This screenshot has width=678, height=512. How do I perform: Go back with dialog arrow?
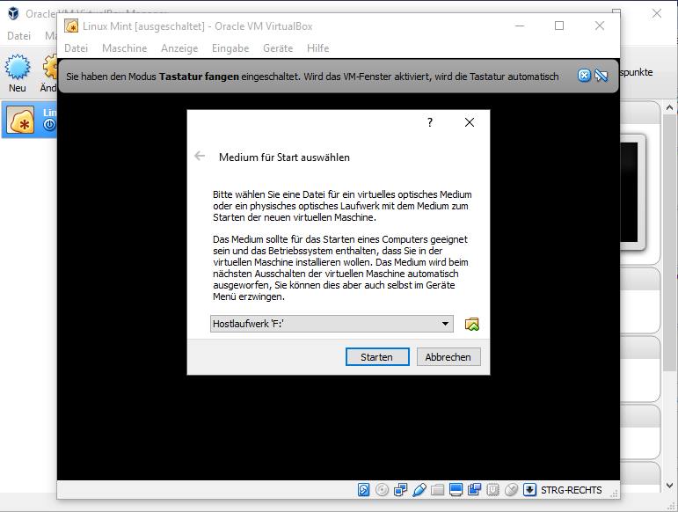pyautogui.click(x=200, y=156)
